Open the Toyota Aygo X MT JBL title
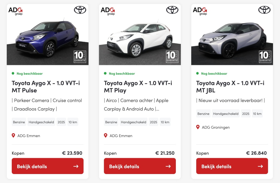Viewport: 280px width, 183px height. [230, 86]
